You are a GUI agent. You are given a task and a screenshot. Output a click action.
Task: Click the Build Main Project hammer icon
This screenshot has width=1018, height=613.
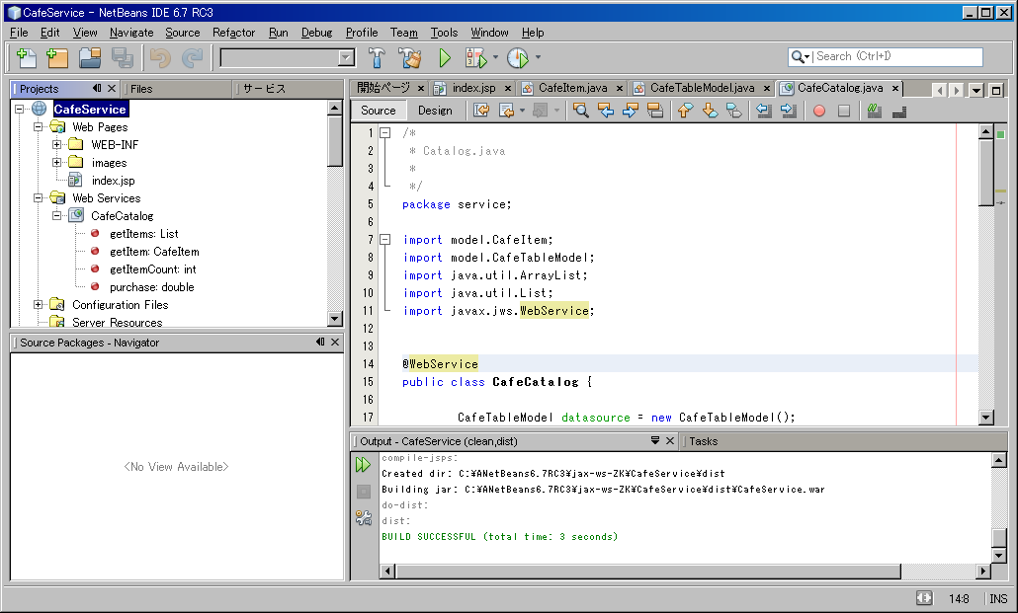(x=378, y=57)
